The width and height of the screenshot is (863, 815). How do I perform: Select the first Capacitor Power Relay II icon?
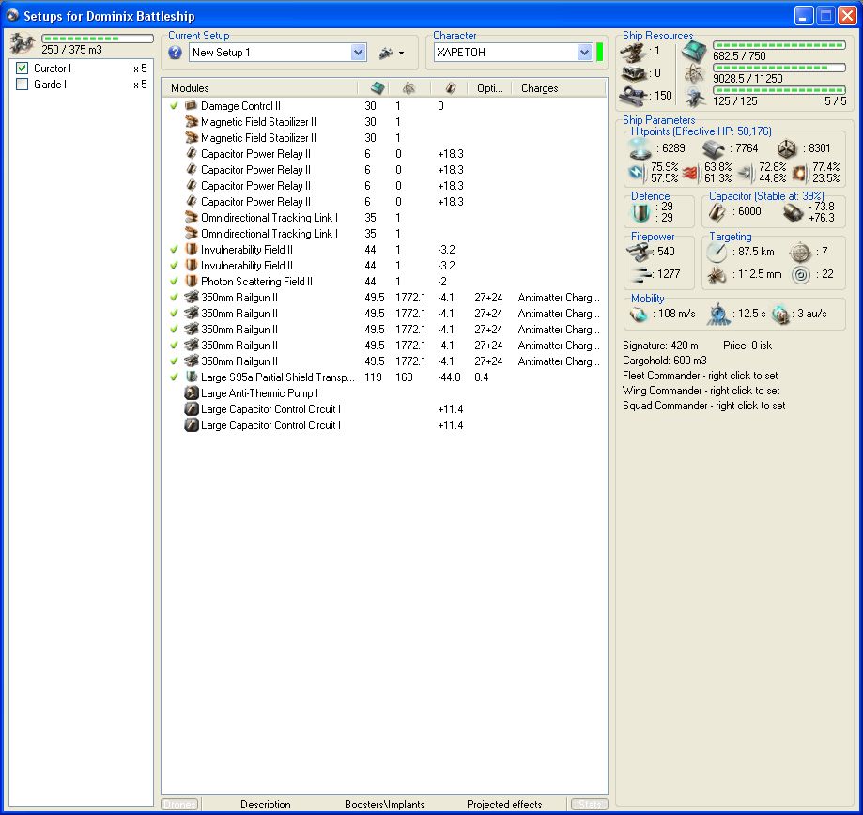[191, 154]
